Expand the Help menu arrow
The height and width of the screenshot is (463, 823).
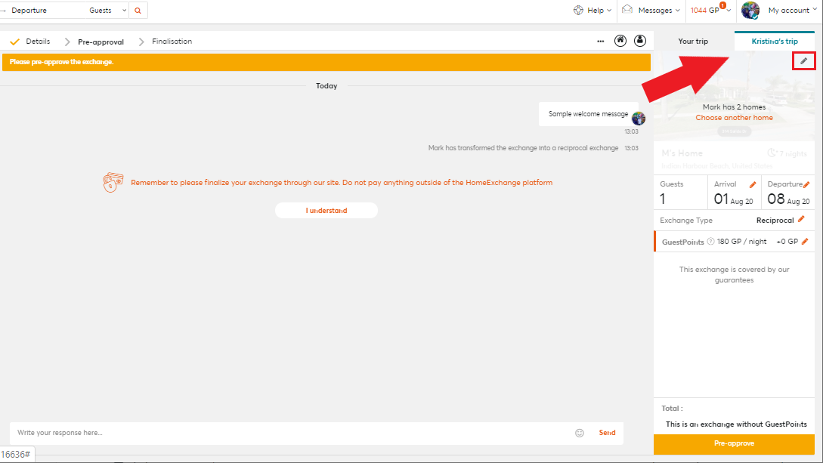pyautogui.click(x=609, y=11)
